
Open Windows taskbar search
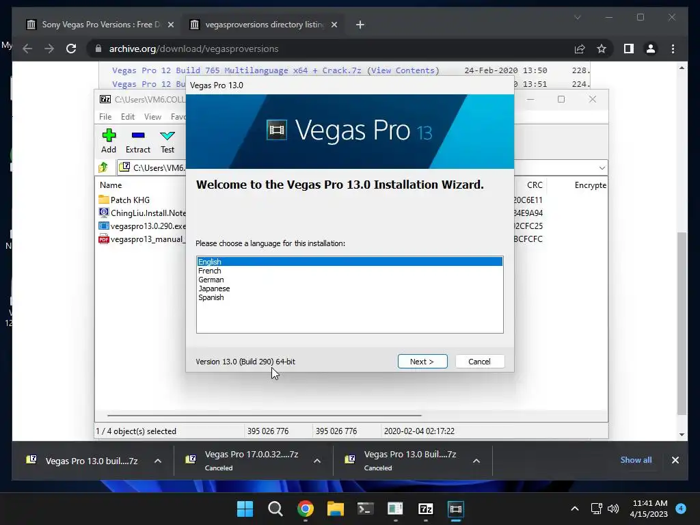(x=275, y=509)
